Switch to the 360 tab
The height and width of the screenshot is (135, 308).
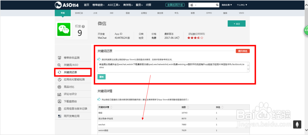[x=111, y=13]
